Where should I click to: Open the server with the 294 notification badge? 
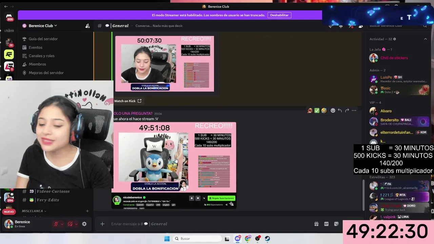pos(9,197)
